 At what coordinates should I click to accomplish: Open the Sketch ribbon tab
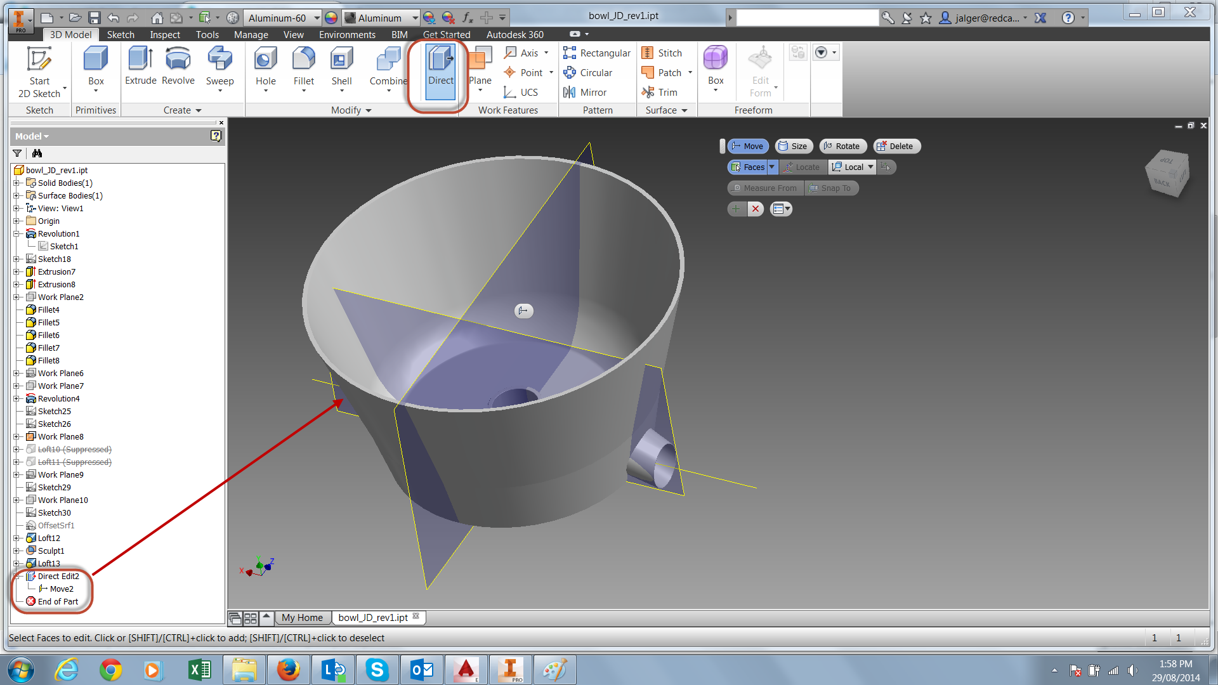(121, 35)
